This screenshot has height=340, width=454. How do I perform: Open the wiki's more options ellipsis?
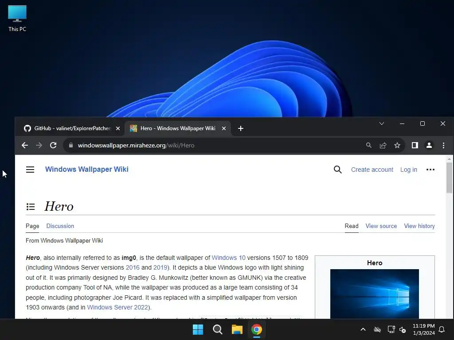[430, 170]
